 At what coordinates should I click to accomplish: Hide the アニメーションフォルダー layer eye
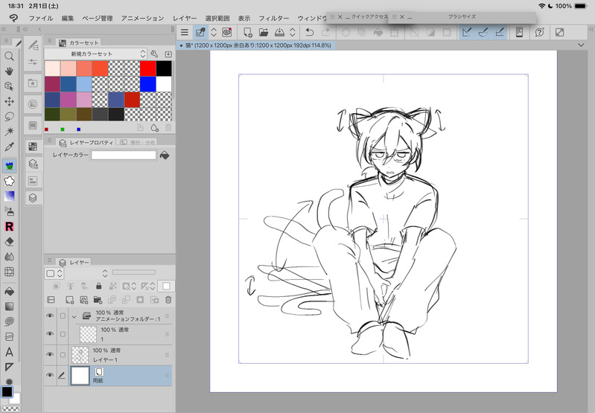pos(50,316)
